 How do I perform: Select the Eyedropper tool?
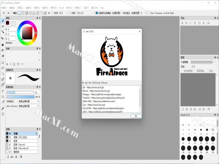click(3, 109)
